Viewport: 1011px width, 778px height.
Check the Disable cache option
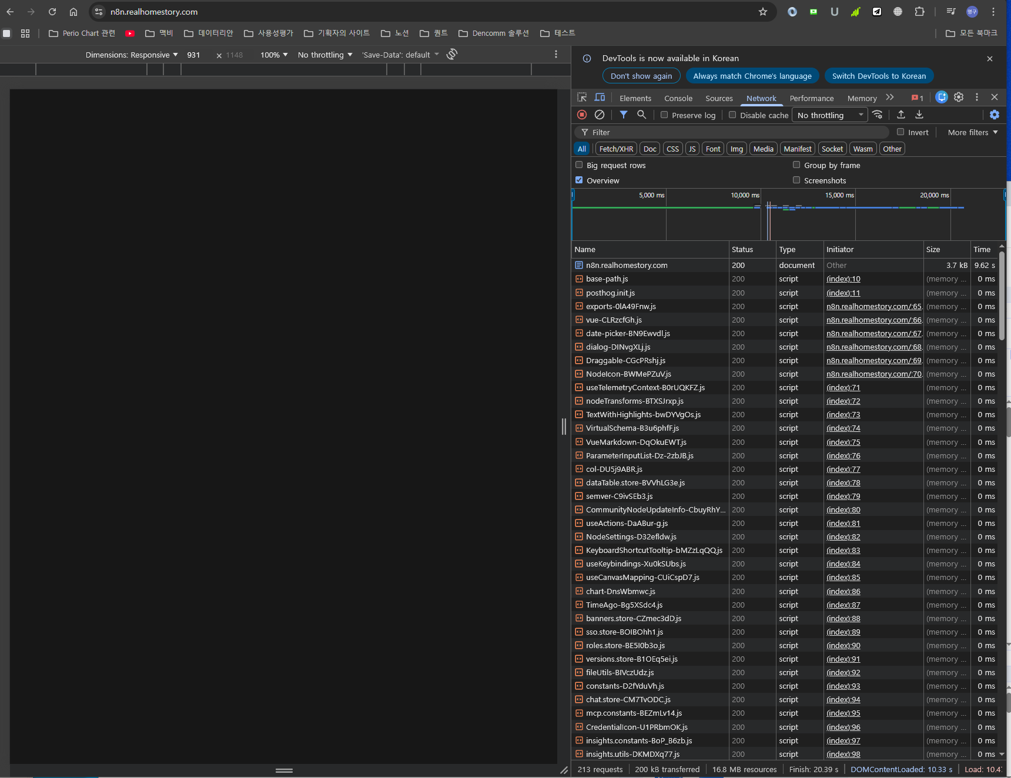tap(732, 115)
